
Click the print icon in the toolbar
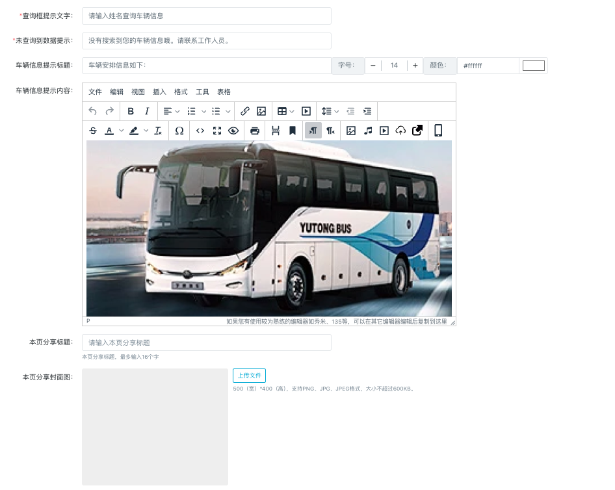(x=255, y=131)
